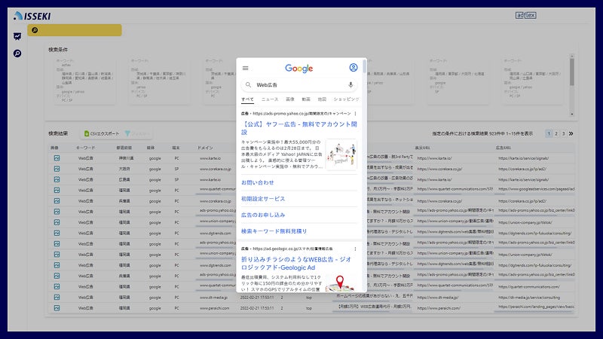Viewport: 603px width, 339px height.
Task: Click the 広告URL column header
Action: point(504,148)
